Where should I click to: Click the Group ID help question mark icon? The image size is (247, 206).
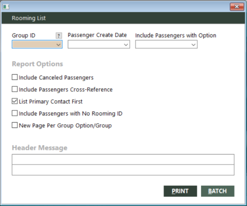pos(59,36)
